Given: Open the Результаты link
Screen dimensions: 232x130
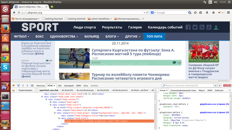Looking at the screenshot, I should tap(112, 27).
